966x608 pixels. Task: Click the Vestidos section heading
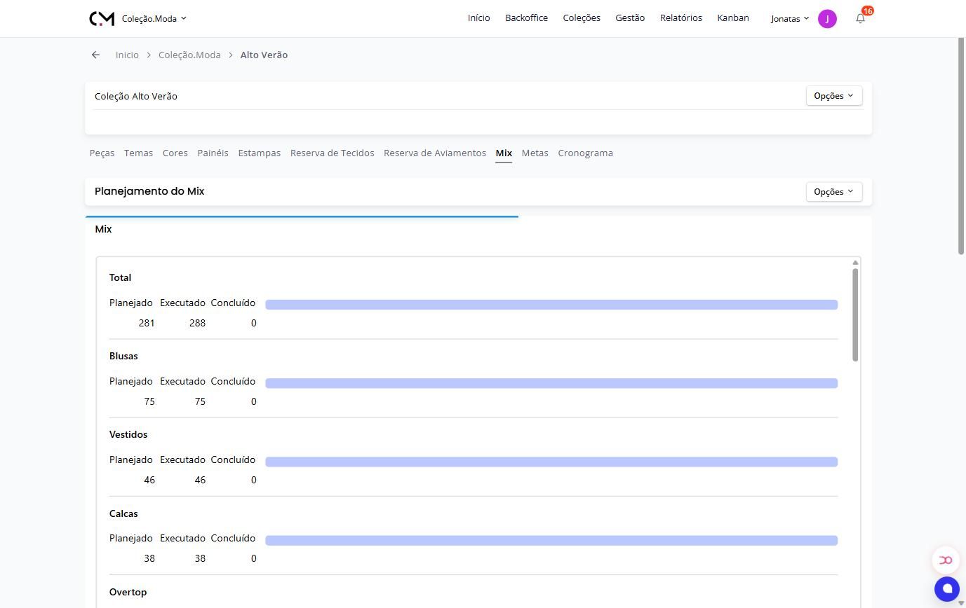point(128,435)
